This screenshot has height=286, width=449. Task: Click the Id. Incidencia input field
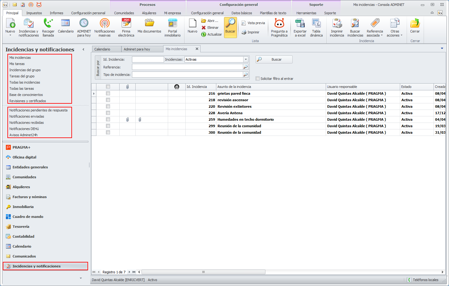[x=148, y=59]
